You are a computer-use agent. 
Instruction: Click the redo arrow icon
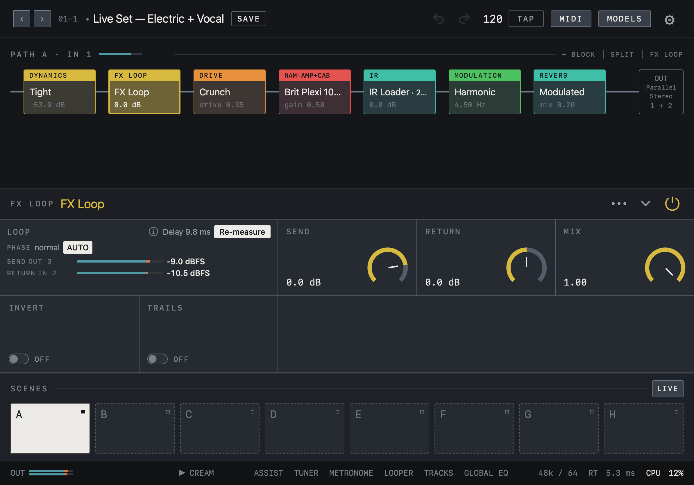[x=464, y=19]
